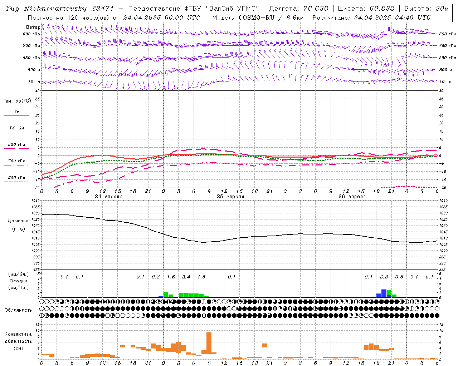The image size is (458, 366).
Task: Click the left '700 гПа' wind level label
Action: 31,46
